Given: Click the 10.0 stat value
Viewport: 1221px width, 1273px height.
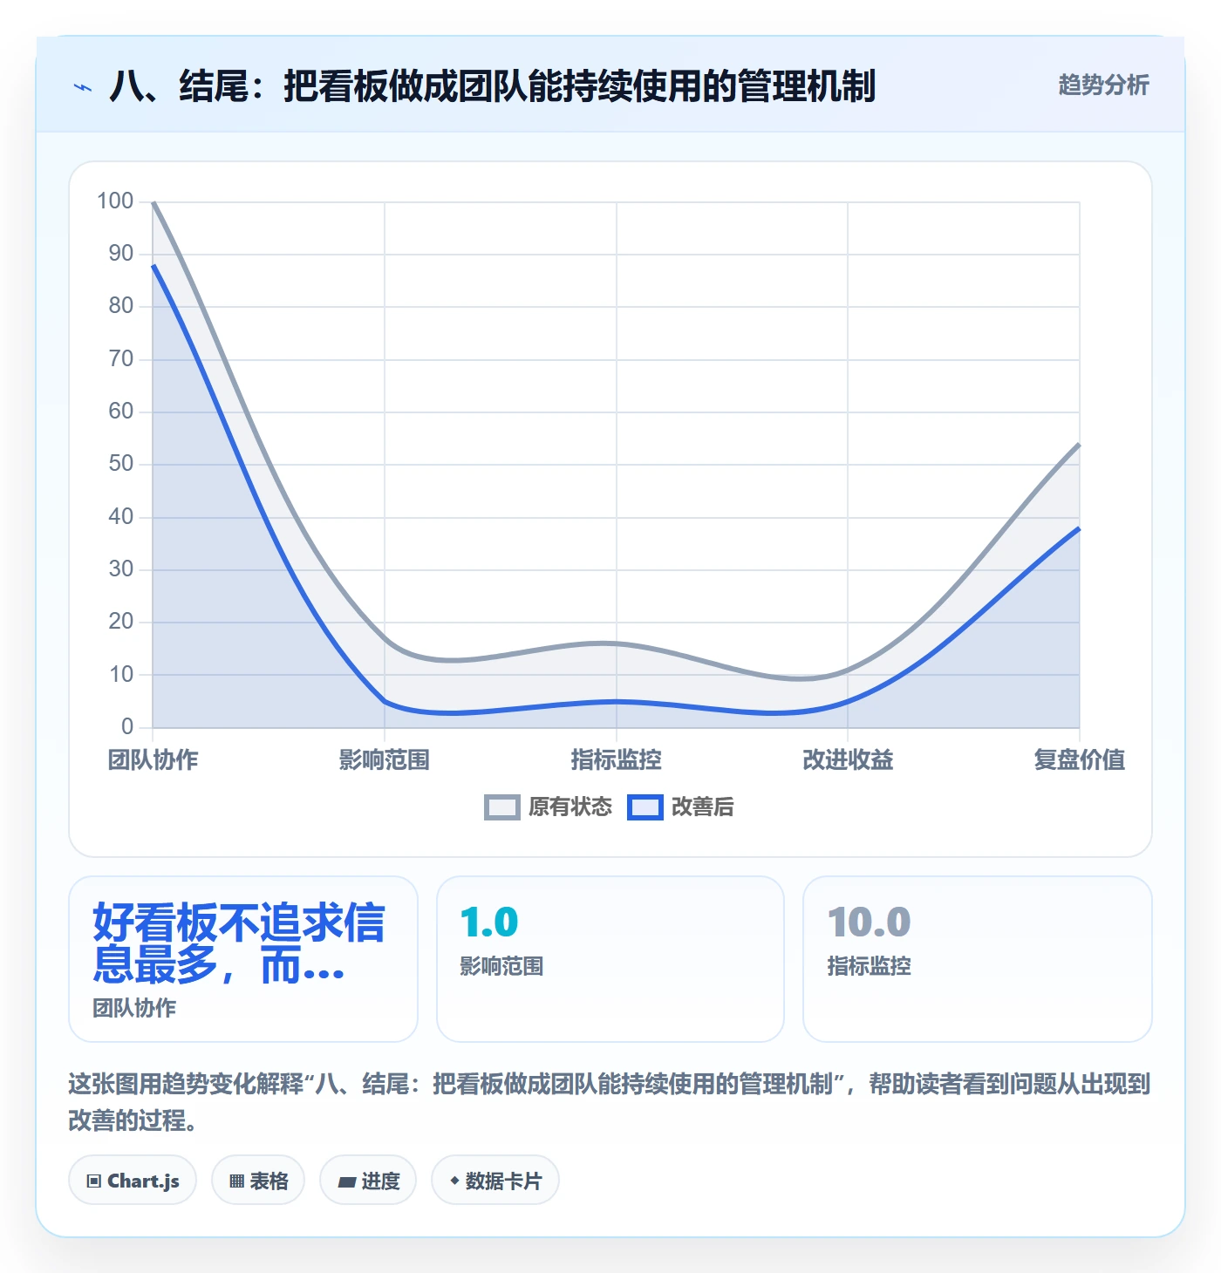Looking at the screenshot, I should pyautogui.click(x=869, y=922).
